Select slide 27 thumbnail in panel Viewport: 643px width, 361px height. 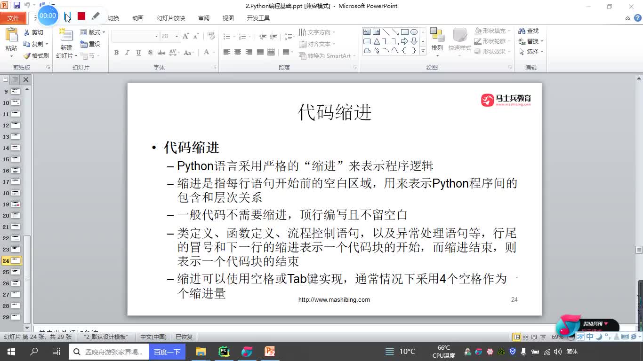16,295
